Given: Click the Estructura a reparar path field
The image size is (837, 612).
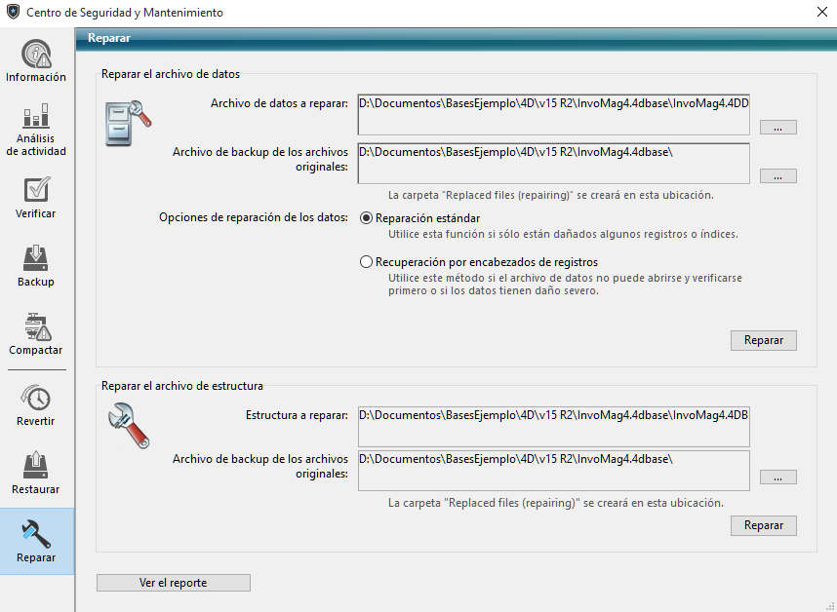Looking at the screenshot, I should [553, 425].
